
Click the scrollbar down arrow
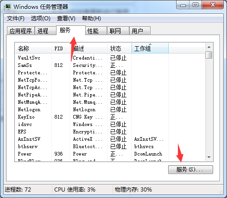click(209, 157)
